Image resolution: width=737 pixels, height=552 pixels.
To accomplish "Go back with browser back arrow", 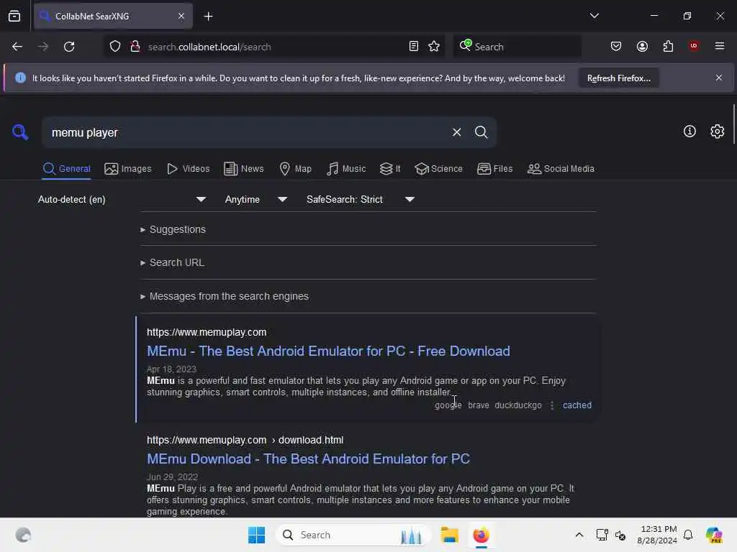I will [17, 47].
